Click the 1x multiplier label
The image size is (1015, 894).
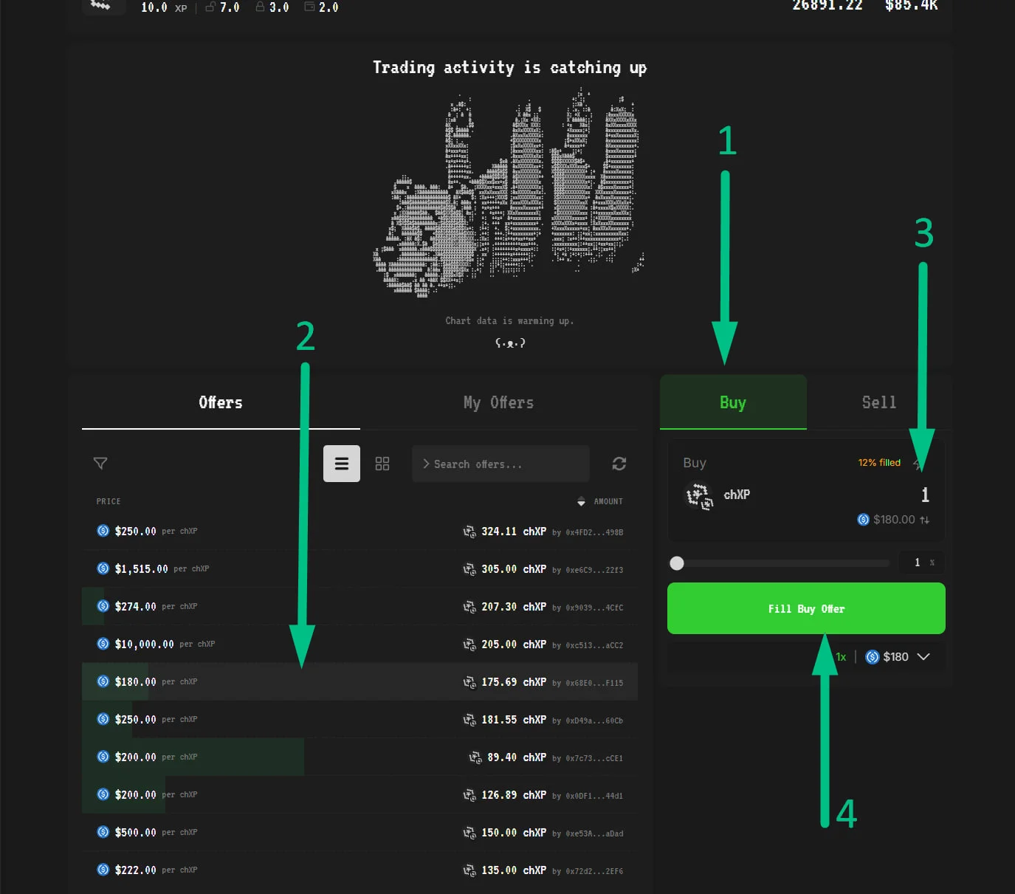coord(841,657)
